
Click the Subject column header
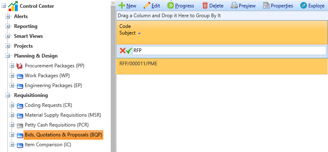tap(127, 33)
